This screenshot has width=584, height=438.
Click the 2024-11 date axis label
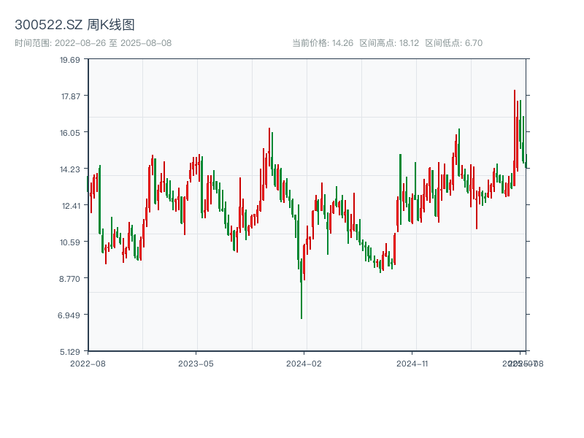[x=412, y=363]
